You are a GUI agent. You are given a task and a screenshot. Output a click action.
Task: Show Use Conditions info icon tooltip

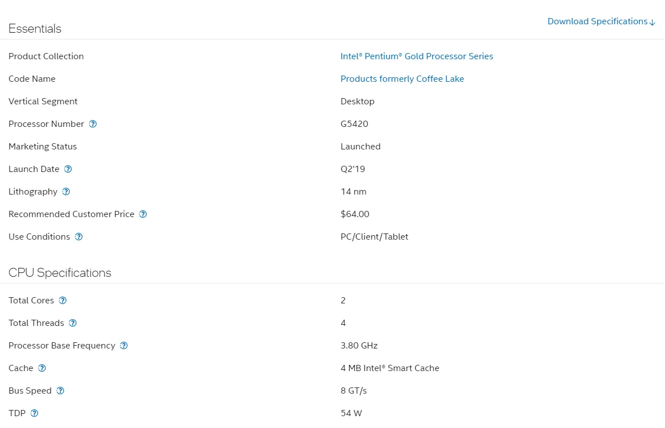[79, 237]
